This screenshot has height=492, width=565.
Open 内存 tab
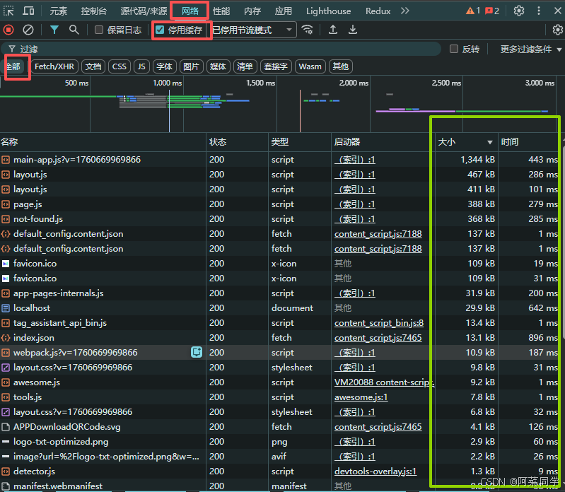(252, 11)
